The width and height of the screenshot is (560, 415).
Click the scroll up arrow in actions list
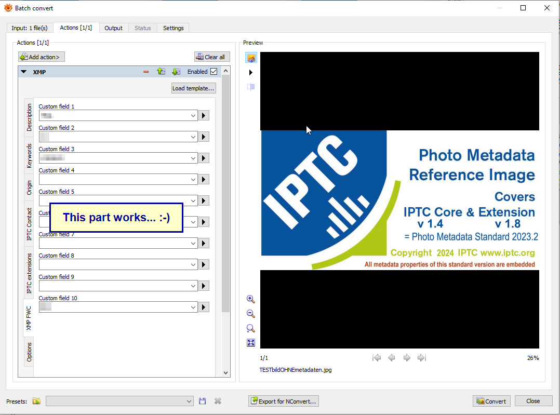point(225,71)
